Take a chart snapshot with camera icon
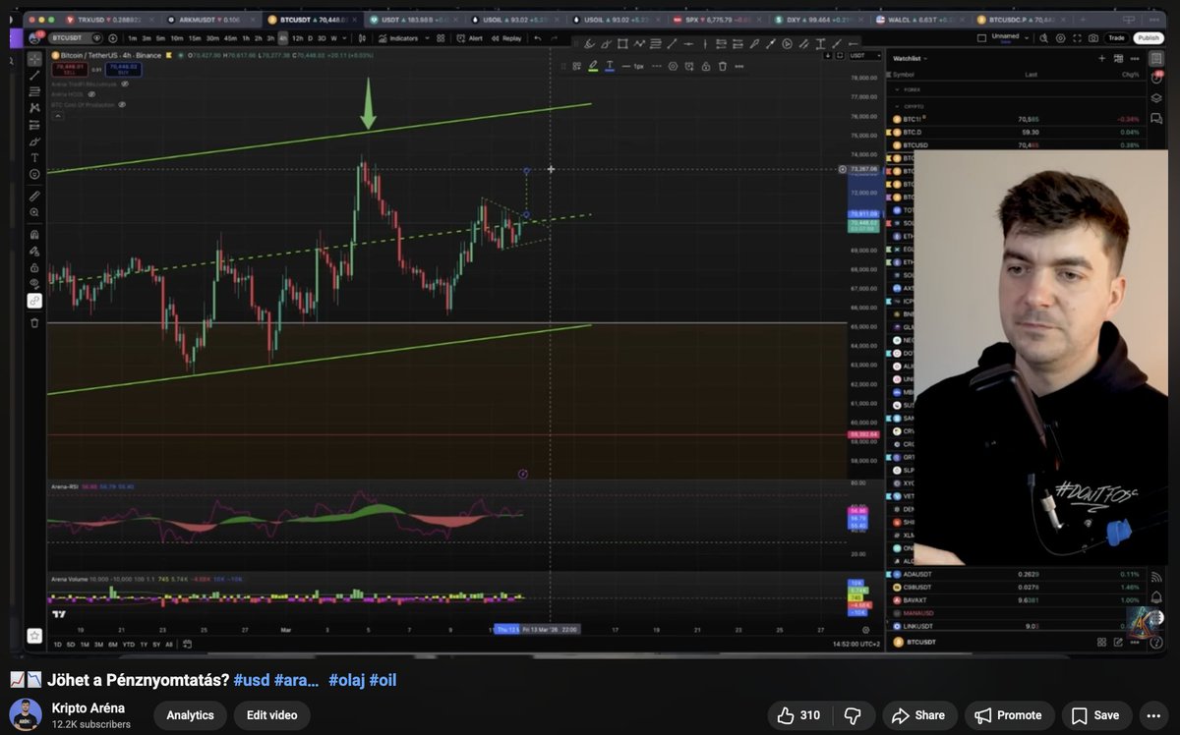 1092,37
